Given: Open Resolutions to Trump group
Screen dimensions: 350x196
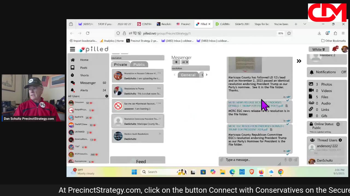Looking at the screenshot, I should point(138,91).
